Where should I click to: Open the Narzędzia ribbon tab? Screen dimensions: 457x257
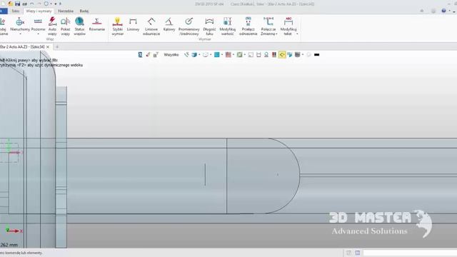click(x=66, y=11)
